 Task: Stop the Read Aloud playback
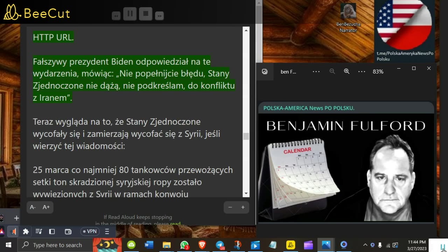(146, 14)
